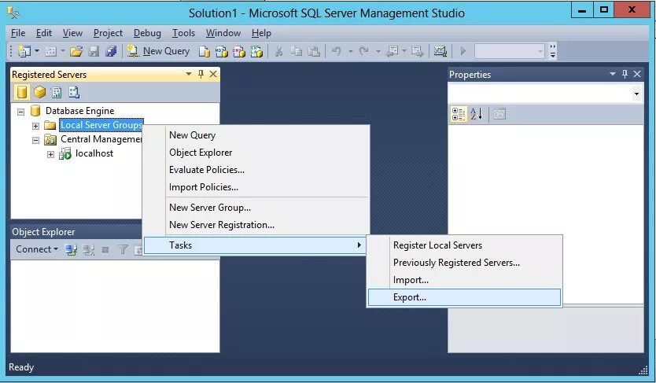Toggle Alphabetical sort in Properties panel
656x383 pixels.
[x=477, y=114]
